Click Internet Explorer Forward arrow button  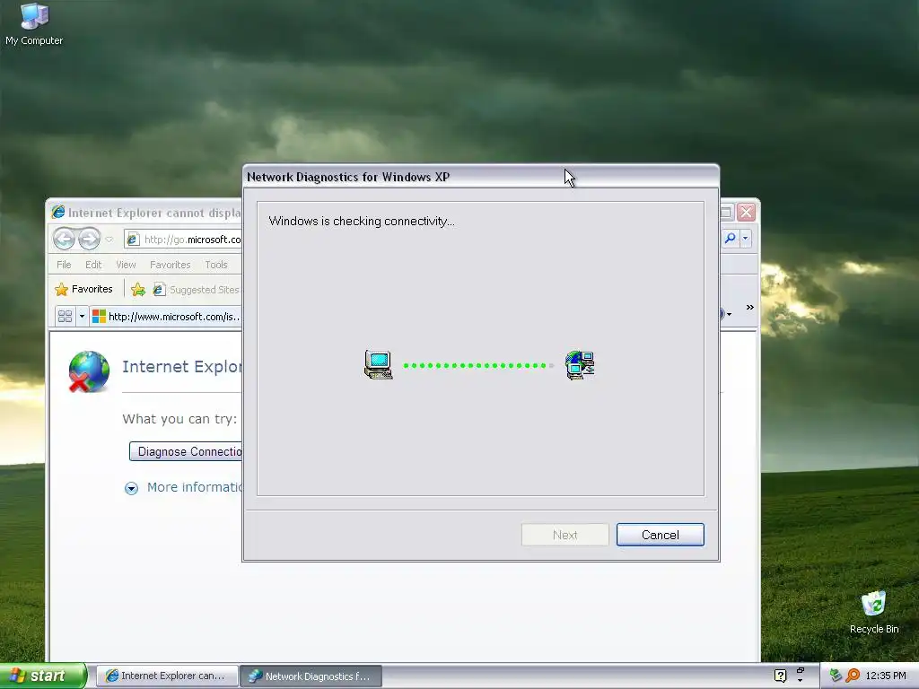pyautogui.click(x=89, y=239)
